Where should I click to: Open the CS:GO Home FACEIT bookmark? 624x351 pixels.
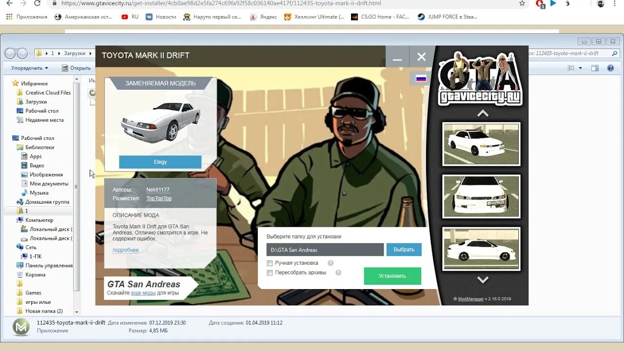point(380,17)
